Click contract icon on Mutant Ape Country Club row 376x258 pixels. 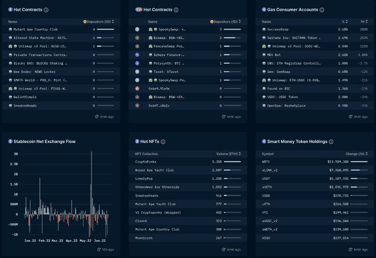click(x=10, y=30)
